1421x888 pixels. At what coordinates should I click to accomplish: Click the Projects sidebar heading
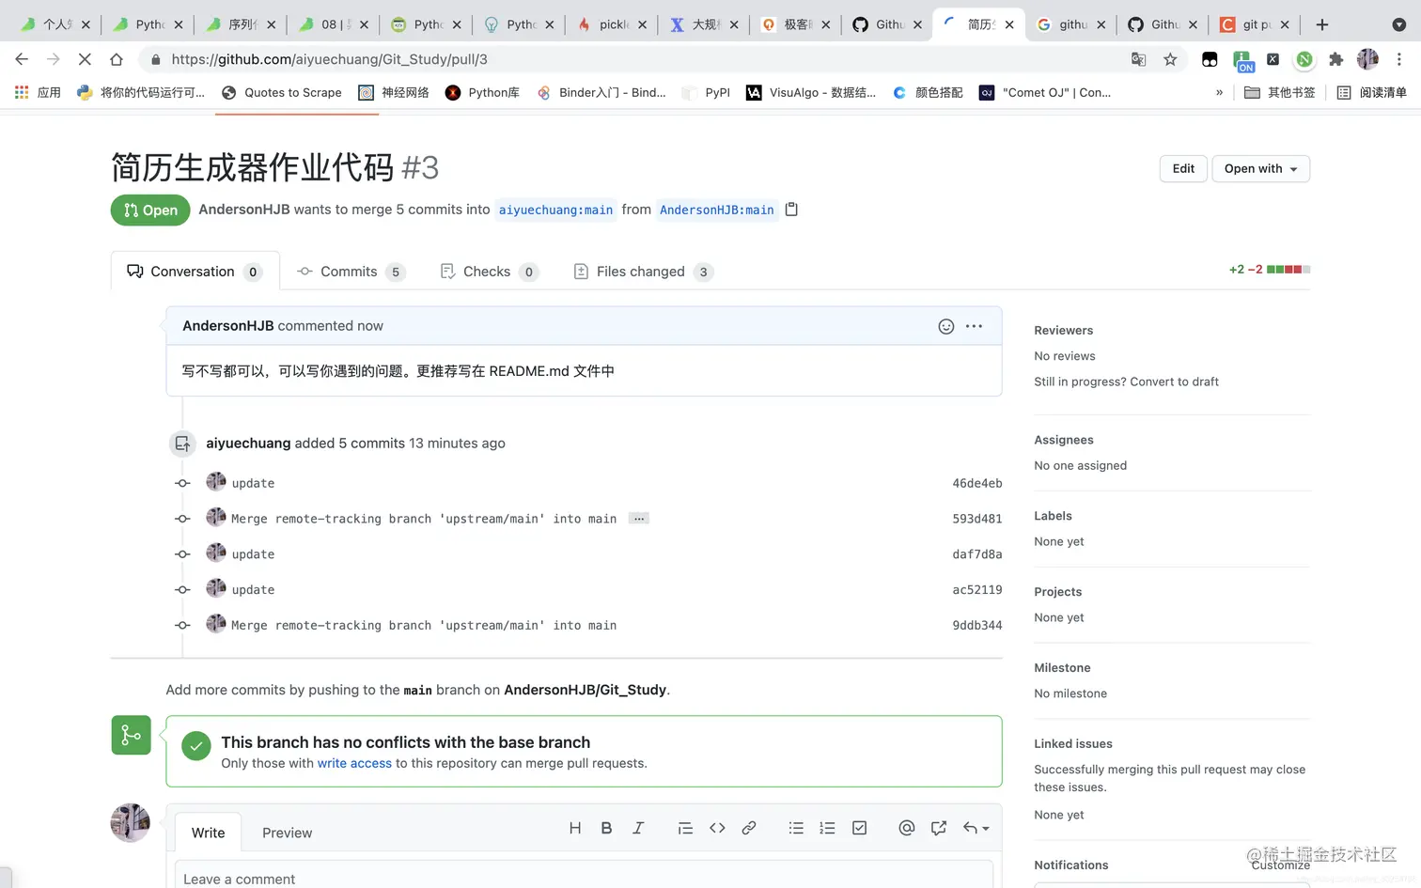pos(1057,592)
